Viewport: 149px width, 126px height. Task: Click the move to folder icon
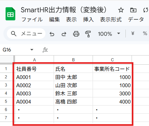133,10
